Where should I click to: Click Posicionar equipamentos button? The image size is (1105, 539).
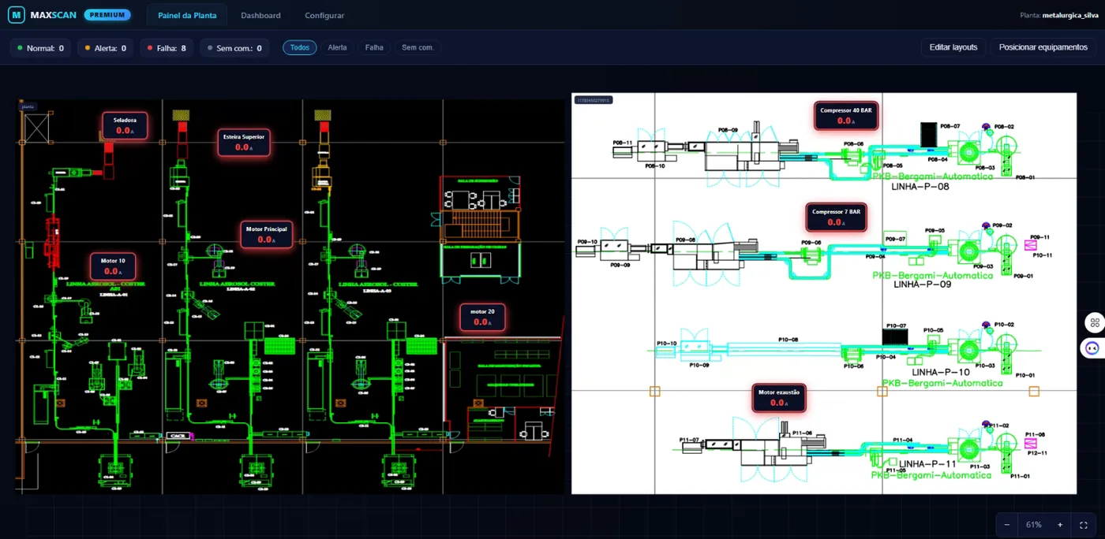[x=1043, y=47]
